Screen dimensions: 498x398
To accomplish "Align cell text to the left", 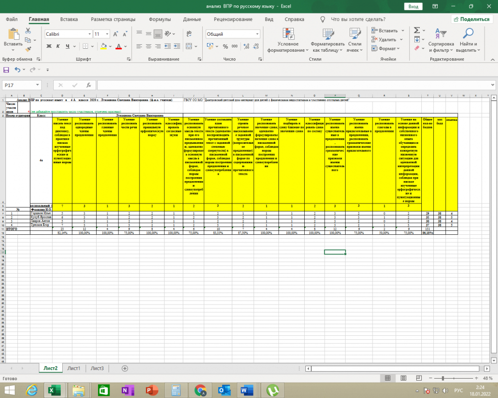I will 139,46.
